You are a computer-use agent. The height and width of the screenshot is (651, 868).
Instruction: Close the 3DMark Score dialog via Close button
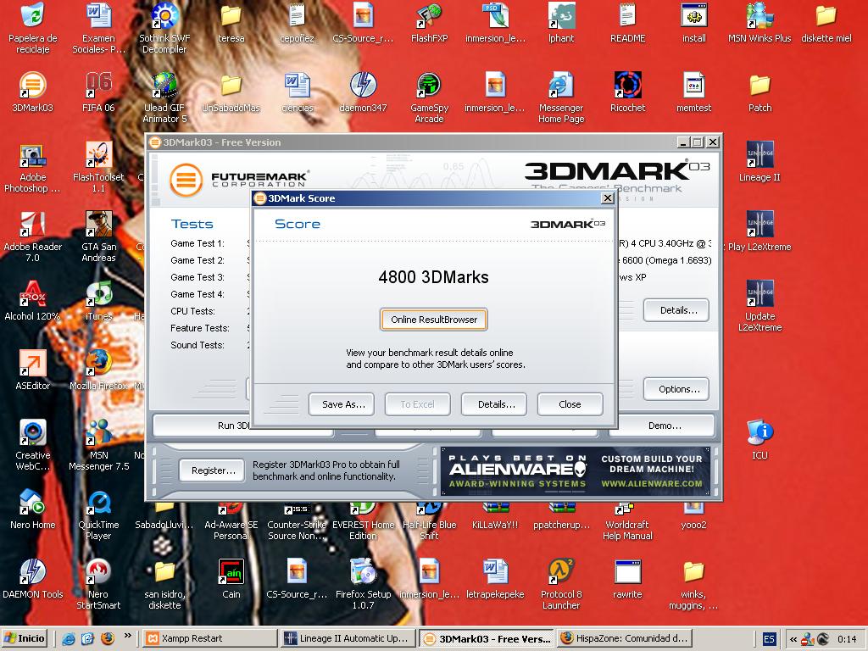[570, 404]
